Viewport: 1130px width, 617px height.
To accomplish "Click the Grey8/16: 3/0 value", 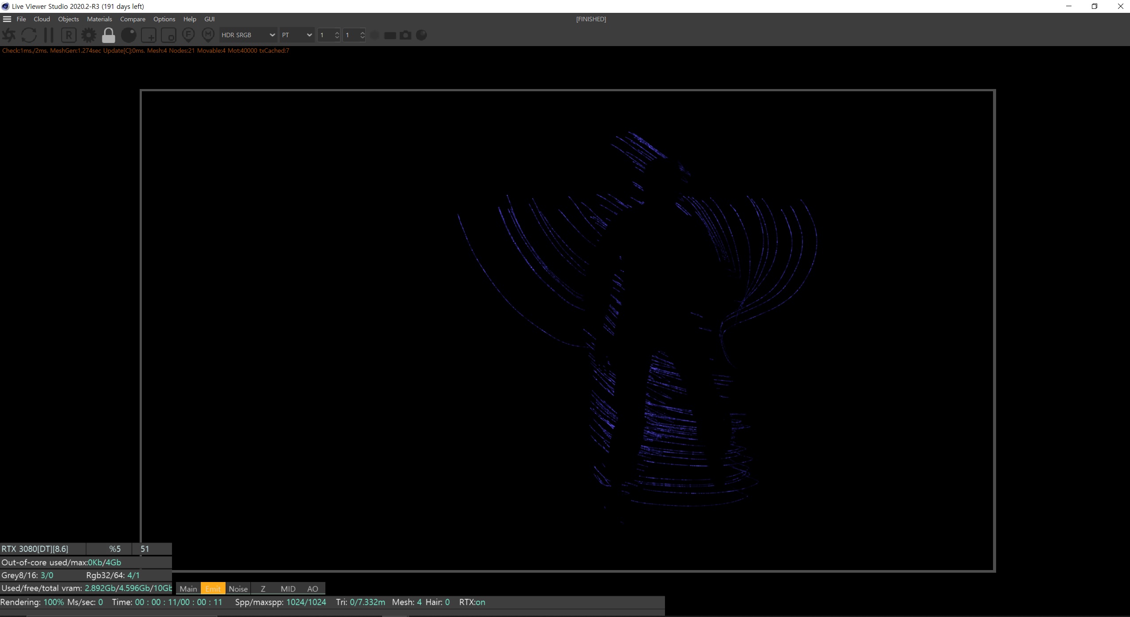I will [27, 575].
